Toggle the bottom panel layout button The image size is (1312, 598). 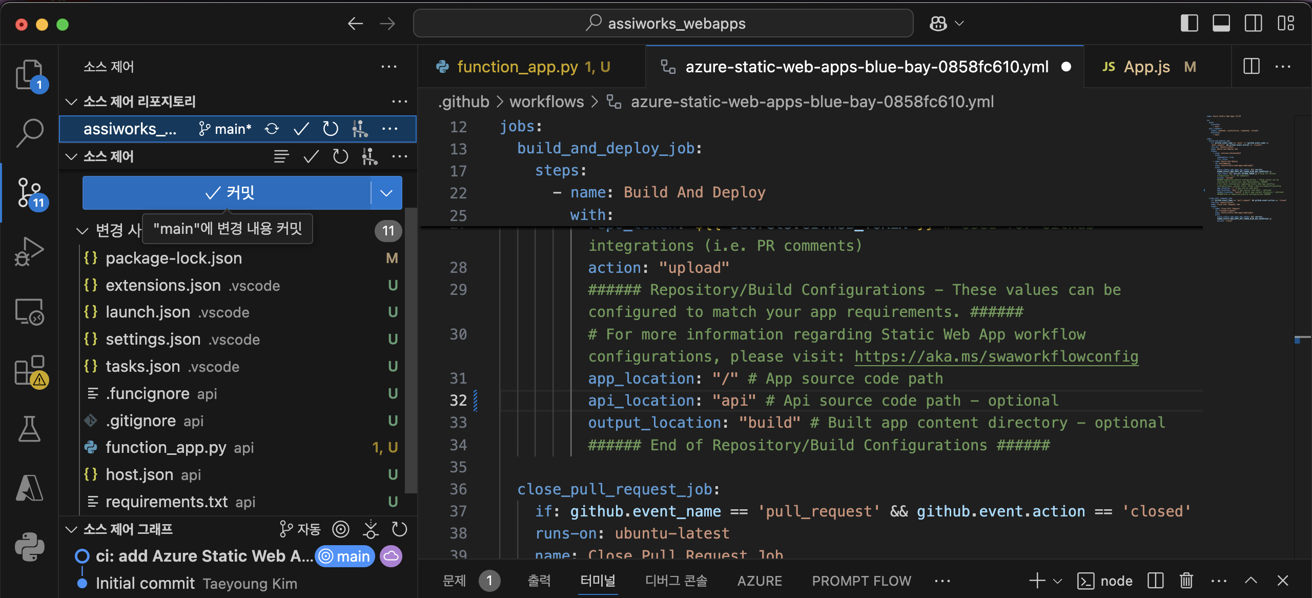(1221, 24)
